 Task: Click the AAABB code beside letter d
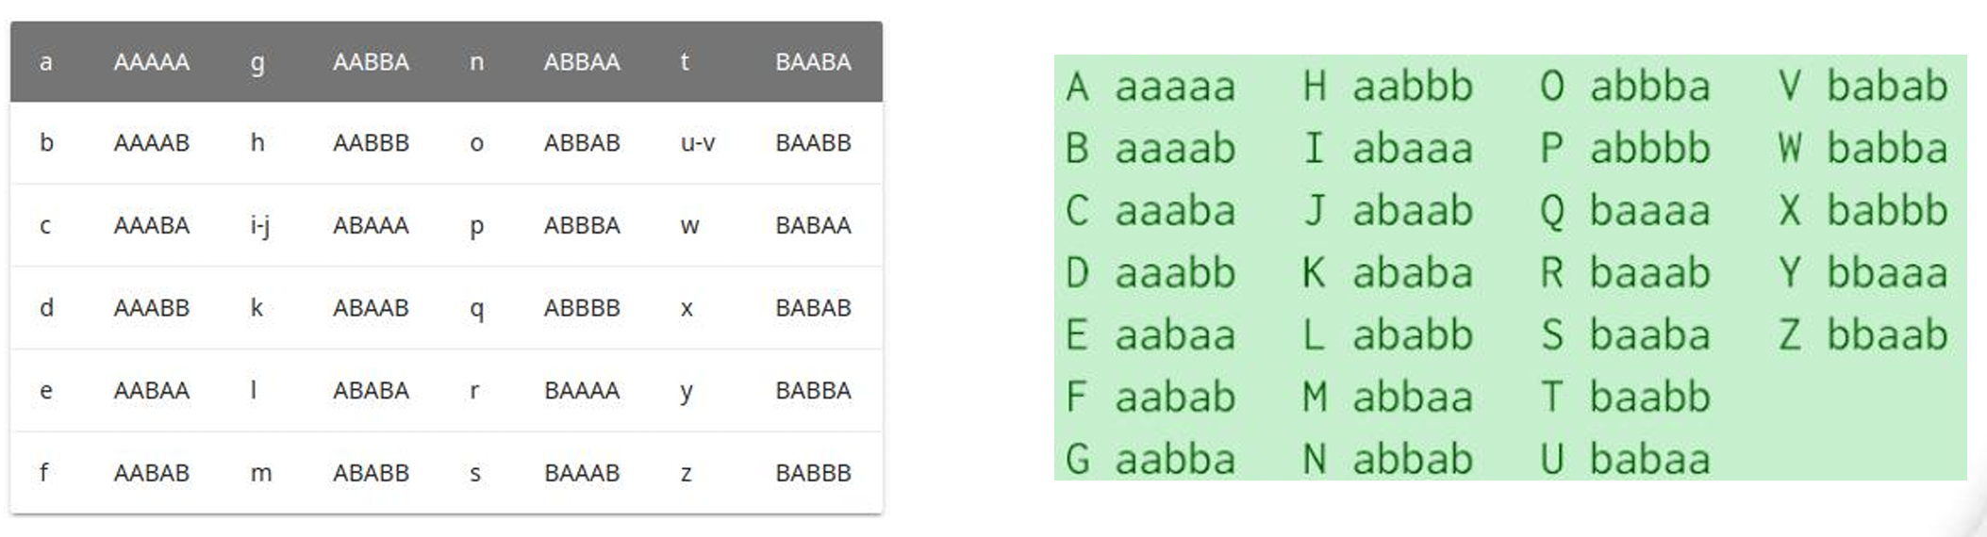[152, 308]
